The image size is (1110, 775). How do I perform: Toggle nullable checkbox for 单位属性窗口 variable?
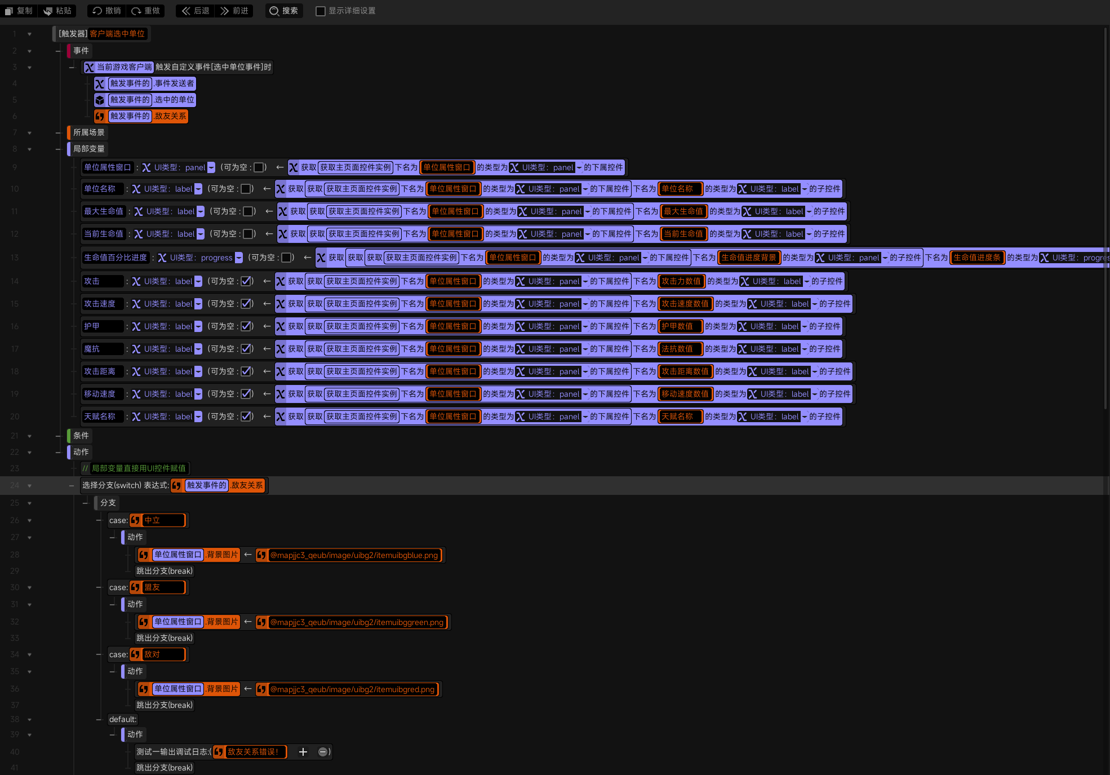pos(259,167)
